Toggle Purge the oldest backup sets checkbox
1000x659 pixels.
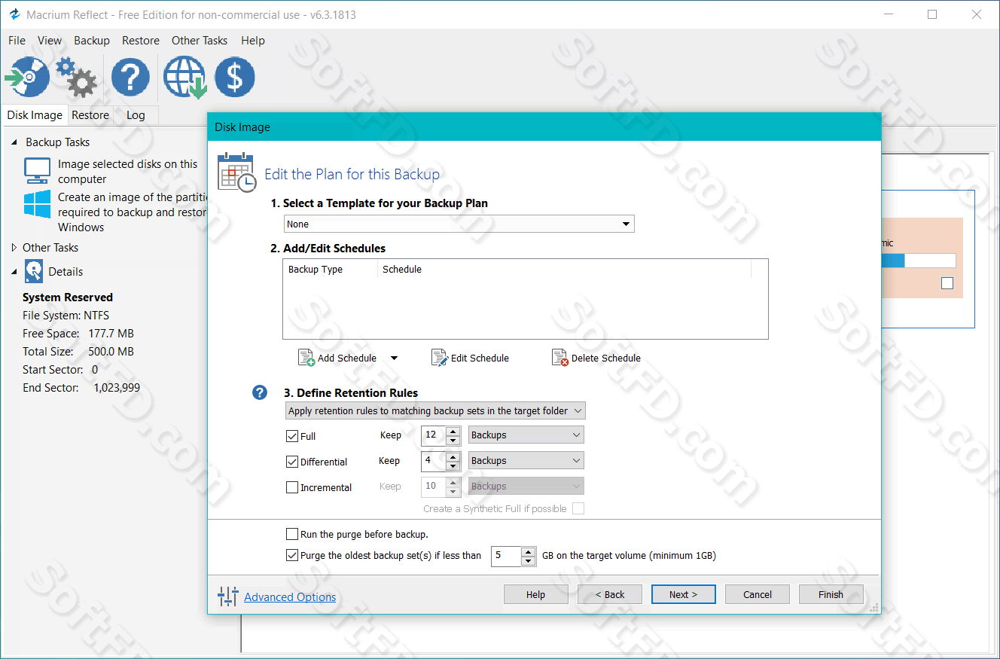[292, 555]
